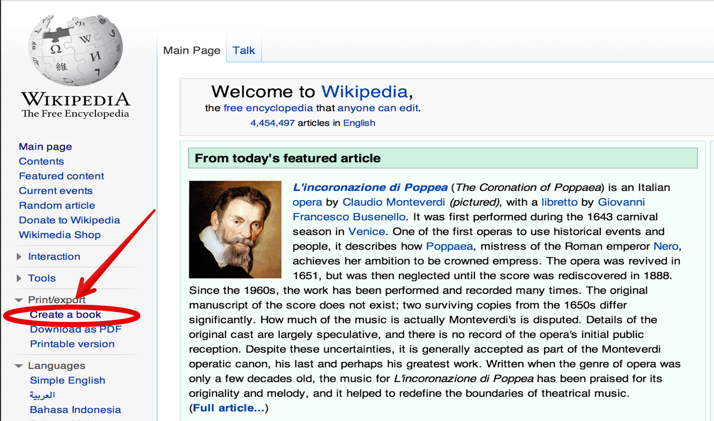Open the Create a book link
The width and height of the screenshot is (714, 421).
[x=65, y=314]
